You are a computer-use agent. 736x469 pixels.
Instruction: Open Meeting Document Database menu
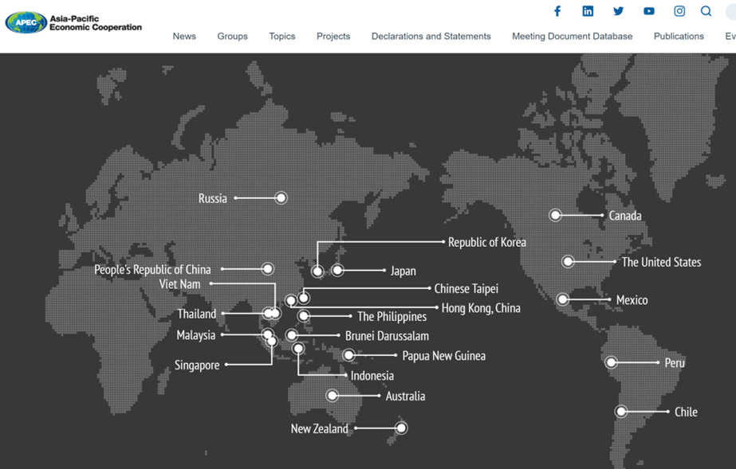point(573,36)
